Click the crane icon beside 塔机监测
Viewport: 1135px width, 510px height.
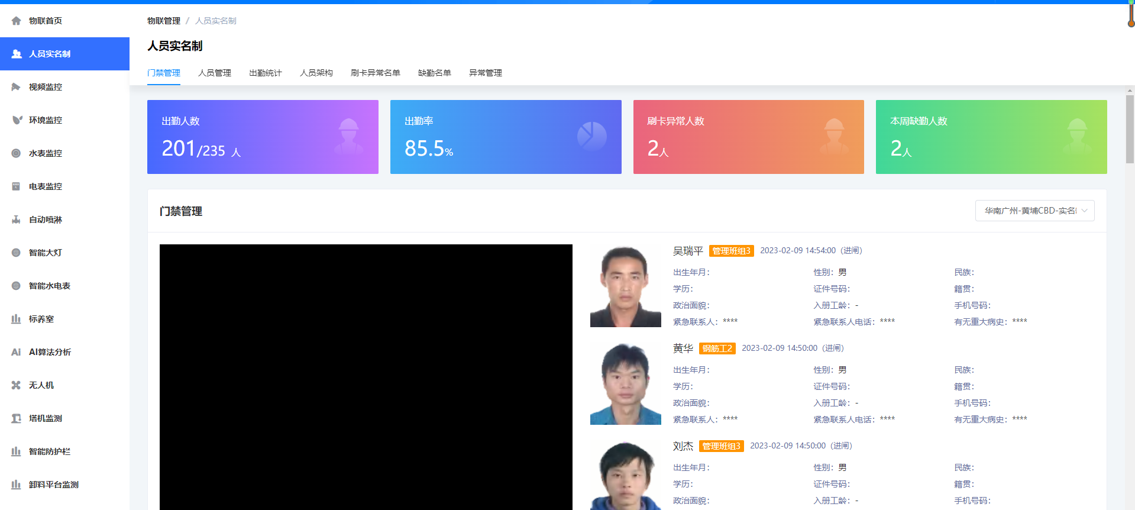pyautogui.click(x=16, y=418)
